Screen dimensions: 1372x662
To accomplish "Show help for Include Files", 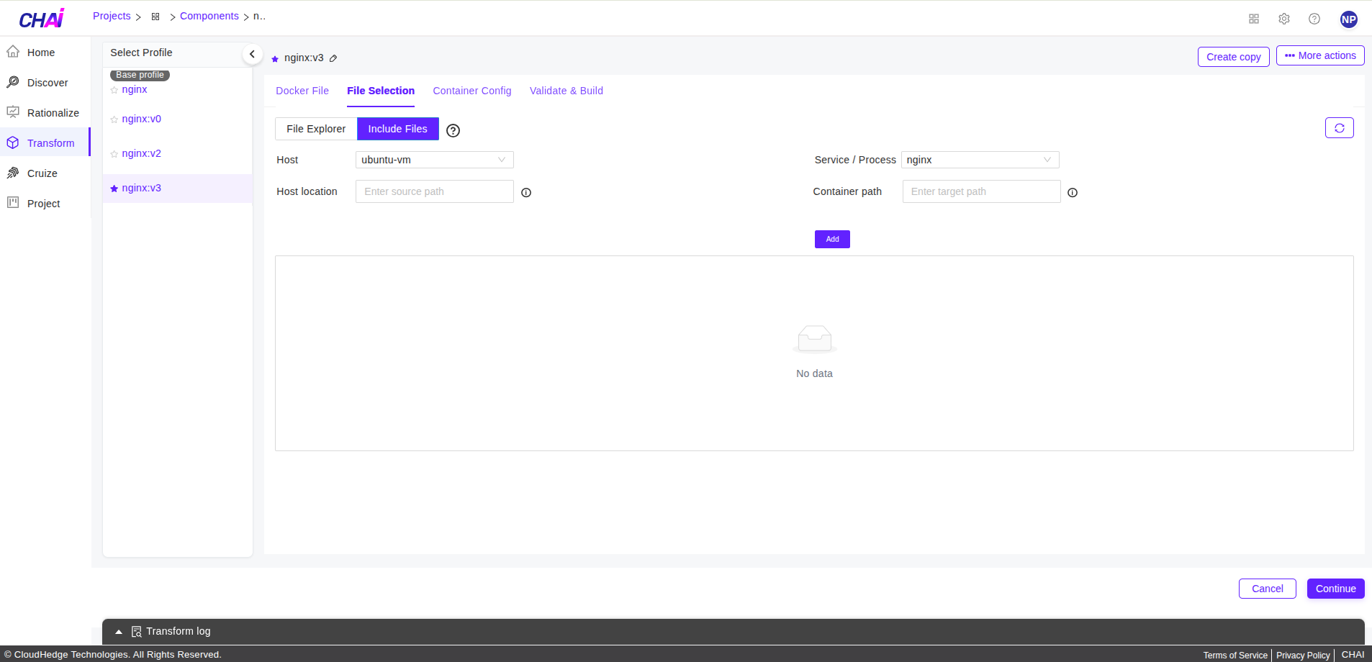I will point(453,130).
